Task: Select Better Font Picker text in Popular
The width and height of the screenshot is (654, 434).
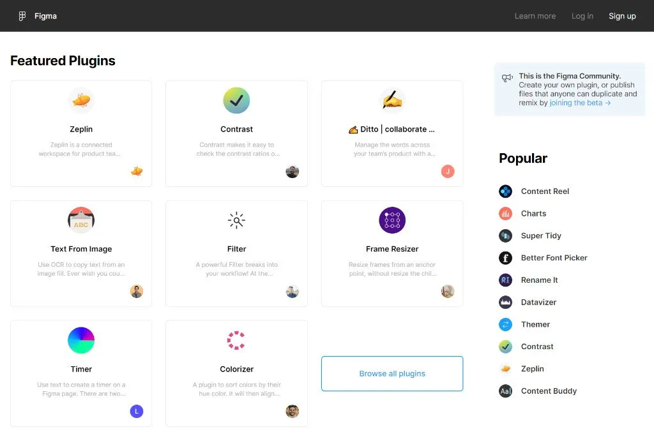Action: (x=554, y=258)
